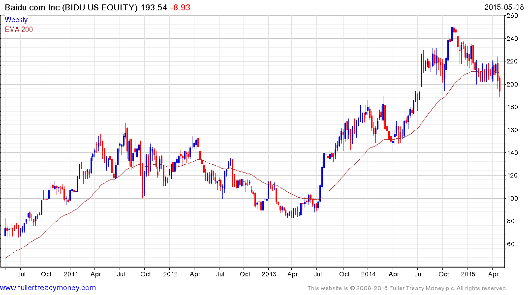Click the copyright notice text at bottom

pyautogui.click(x=407, y=288)
